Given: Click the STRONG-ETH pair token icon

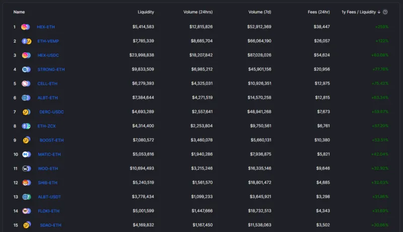Looking at the screenshot, I should click(x=26, y=70).
